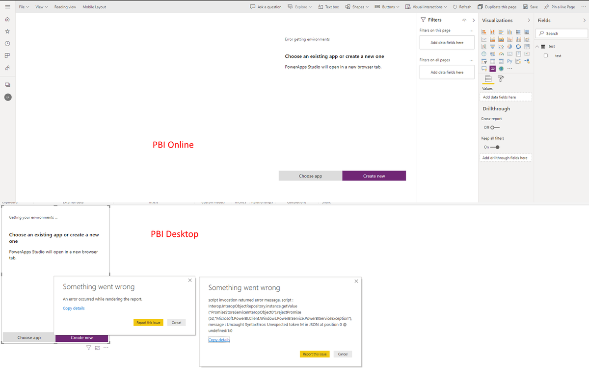Select the map globe visual

[484, 53]
